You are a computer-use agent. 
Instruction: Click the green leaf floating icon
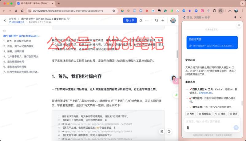[x=176, y=95]
